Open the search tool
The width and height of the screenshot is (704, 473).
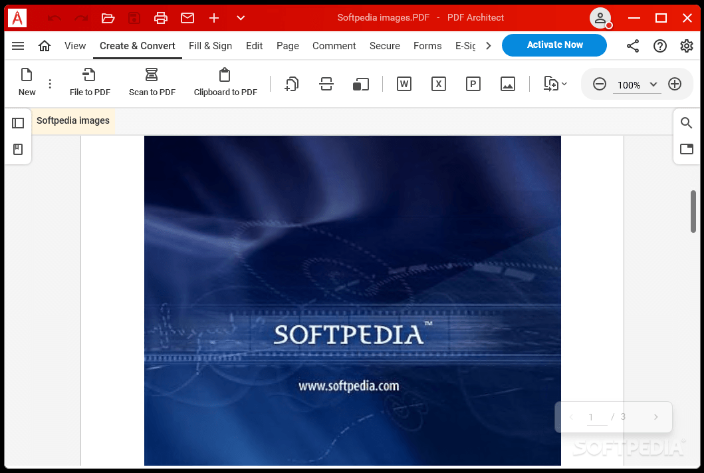click(x=686, y=122)
